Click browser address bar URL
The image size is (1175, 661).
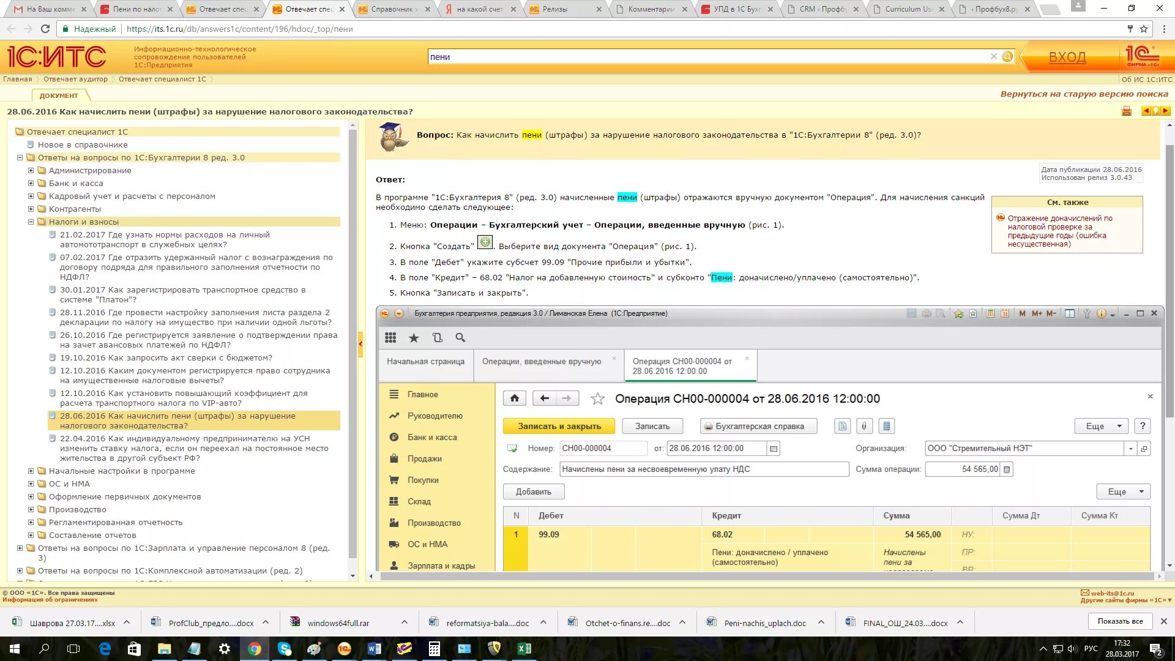click(x=239, y=29)
